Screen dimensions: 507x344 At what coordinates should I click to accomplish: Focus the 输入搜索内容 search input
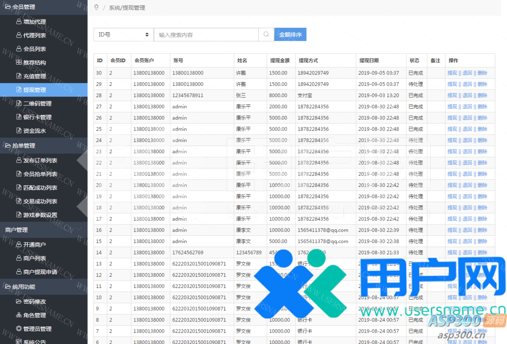tap(206, 35)
